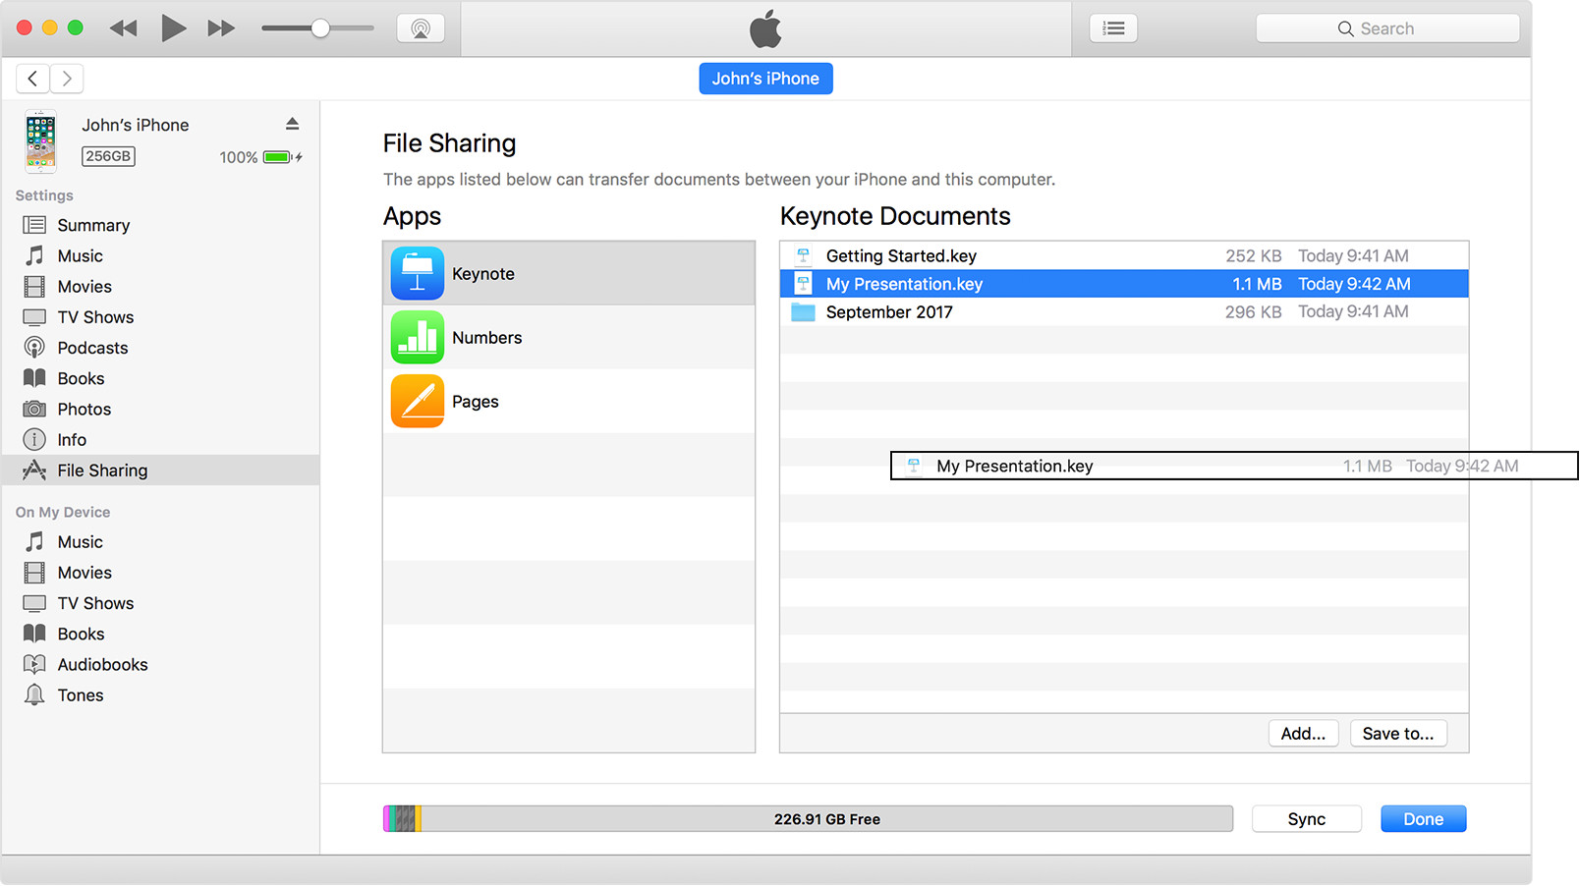Select My Presentation.key highlighted row
This screenshot has width=1580, height=886.
(x=1124, y=284)
